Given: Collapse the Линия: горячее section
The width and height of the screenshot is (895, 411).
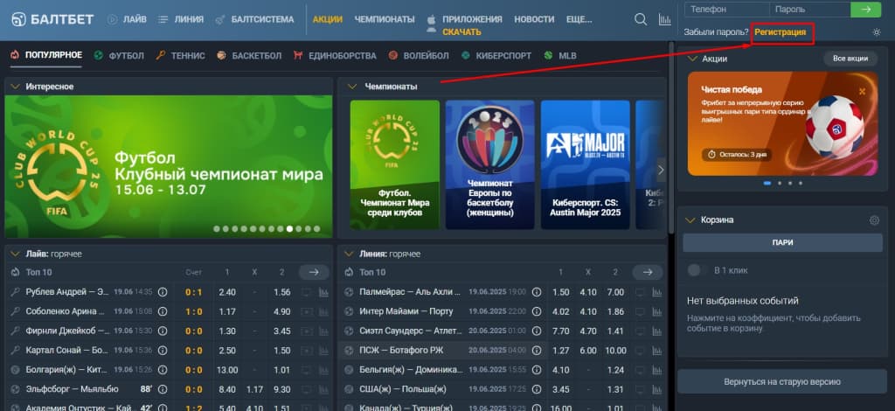Looking at the screenshot, I should point(349,254).
